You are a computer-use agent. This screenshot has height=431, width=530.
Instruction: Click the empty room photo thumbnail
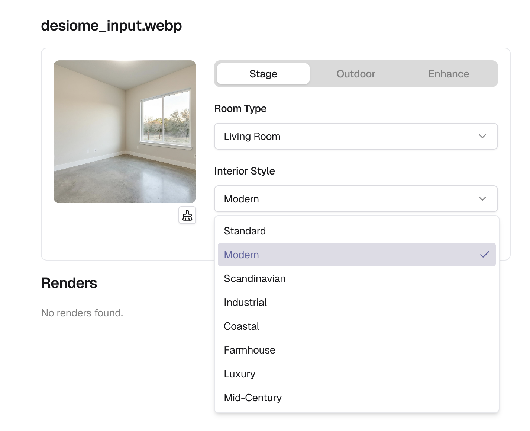pyautogui.click(x=125, y=132)
